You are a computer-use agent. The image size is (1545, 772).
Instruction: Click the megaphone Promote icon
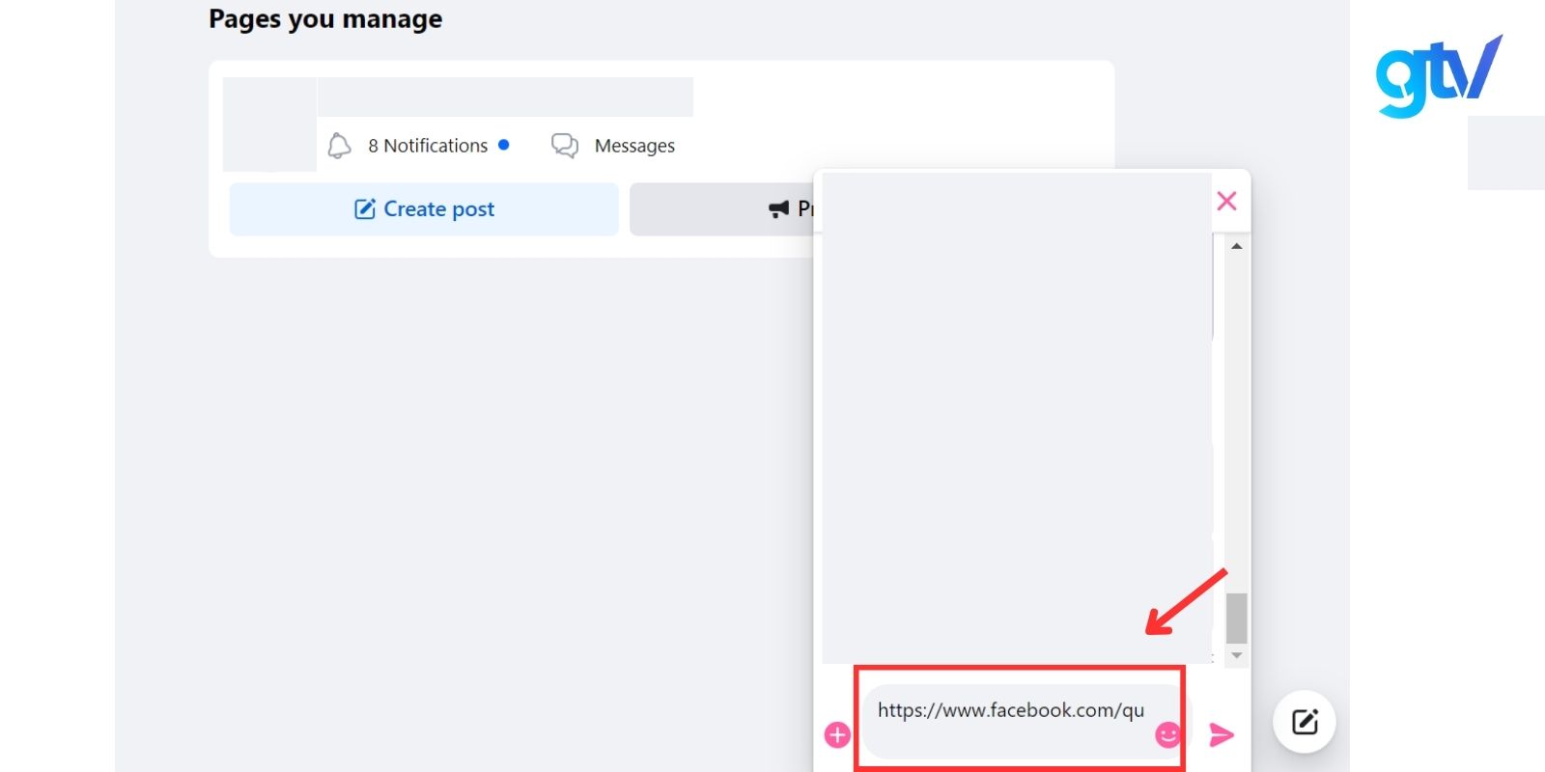tap(778, 209)
